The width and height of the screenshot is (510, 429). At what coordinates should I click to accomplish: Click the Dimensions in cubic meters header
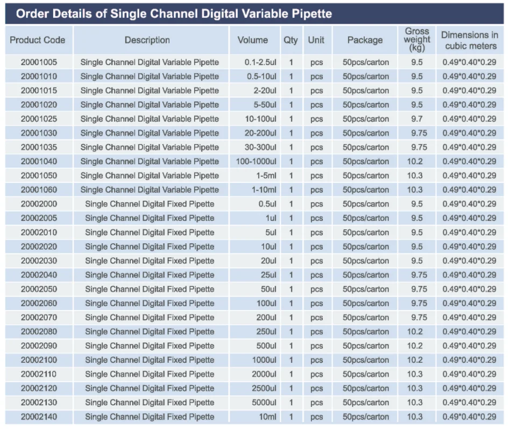[x=470, y=40]
